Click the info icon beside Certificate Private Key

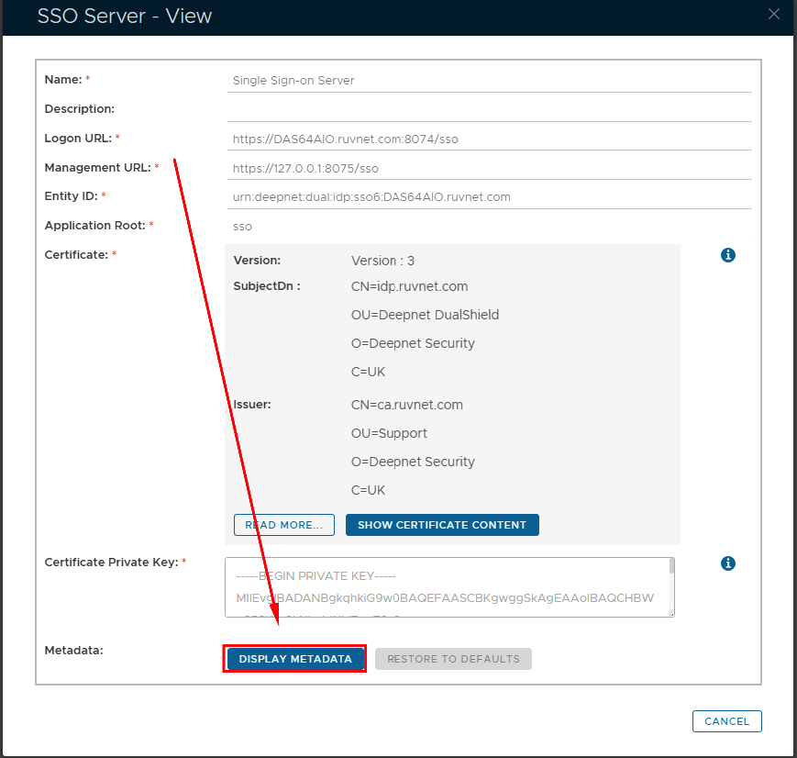click(728, 563)
